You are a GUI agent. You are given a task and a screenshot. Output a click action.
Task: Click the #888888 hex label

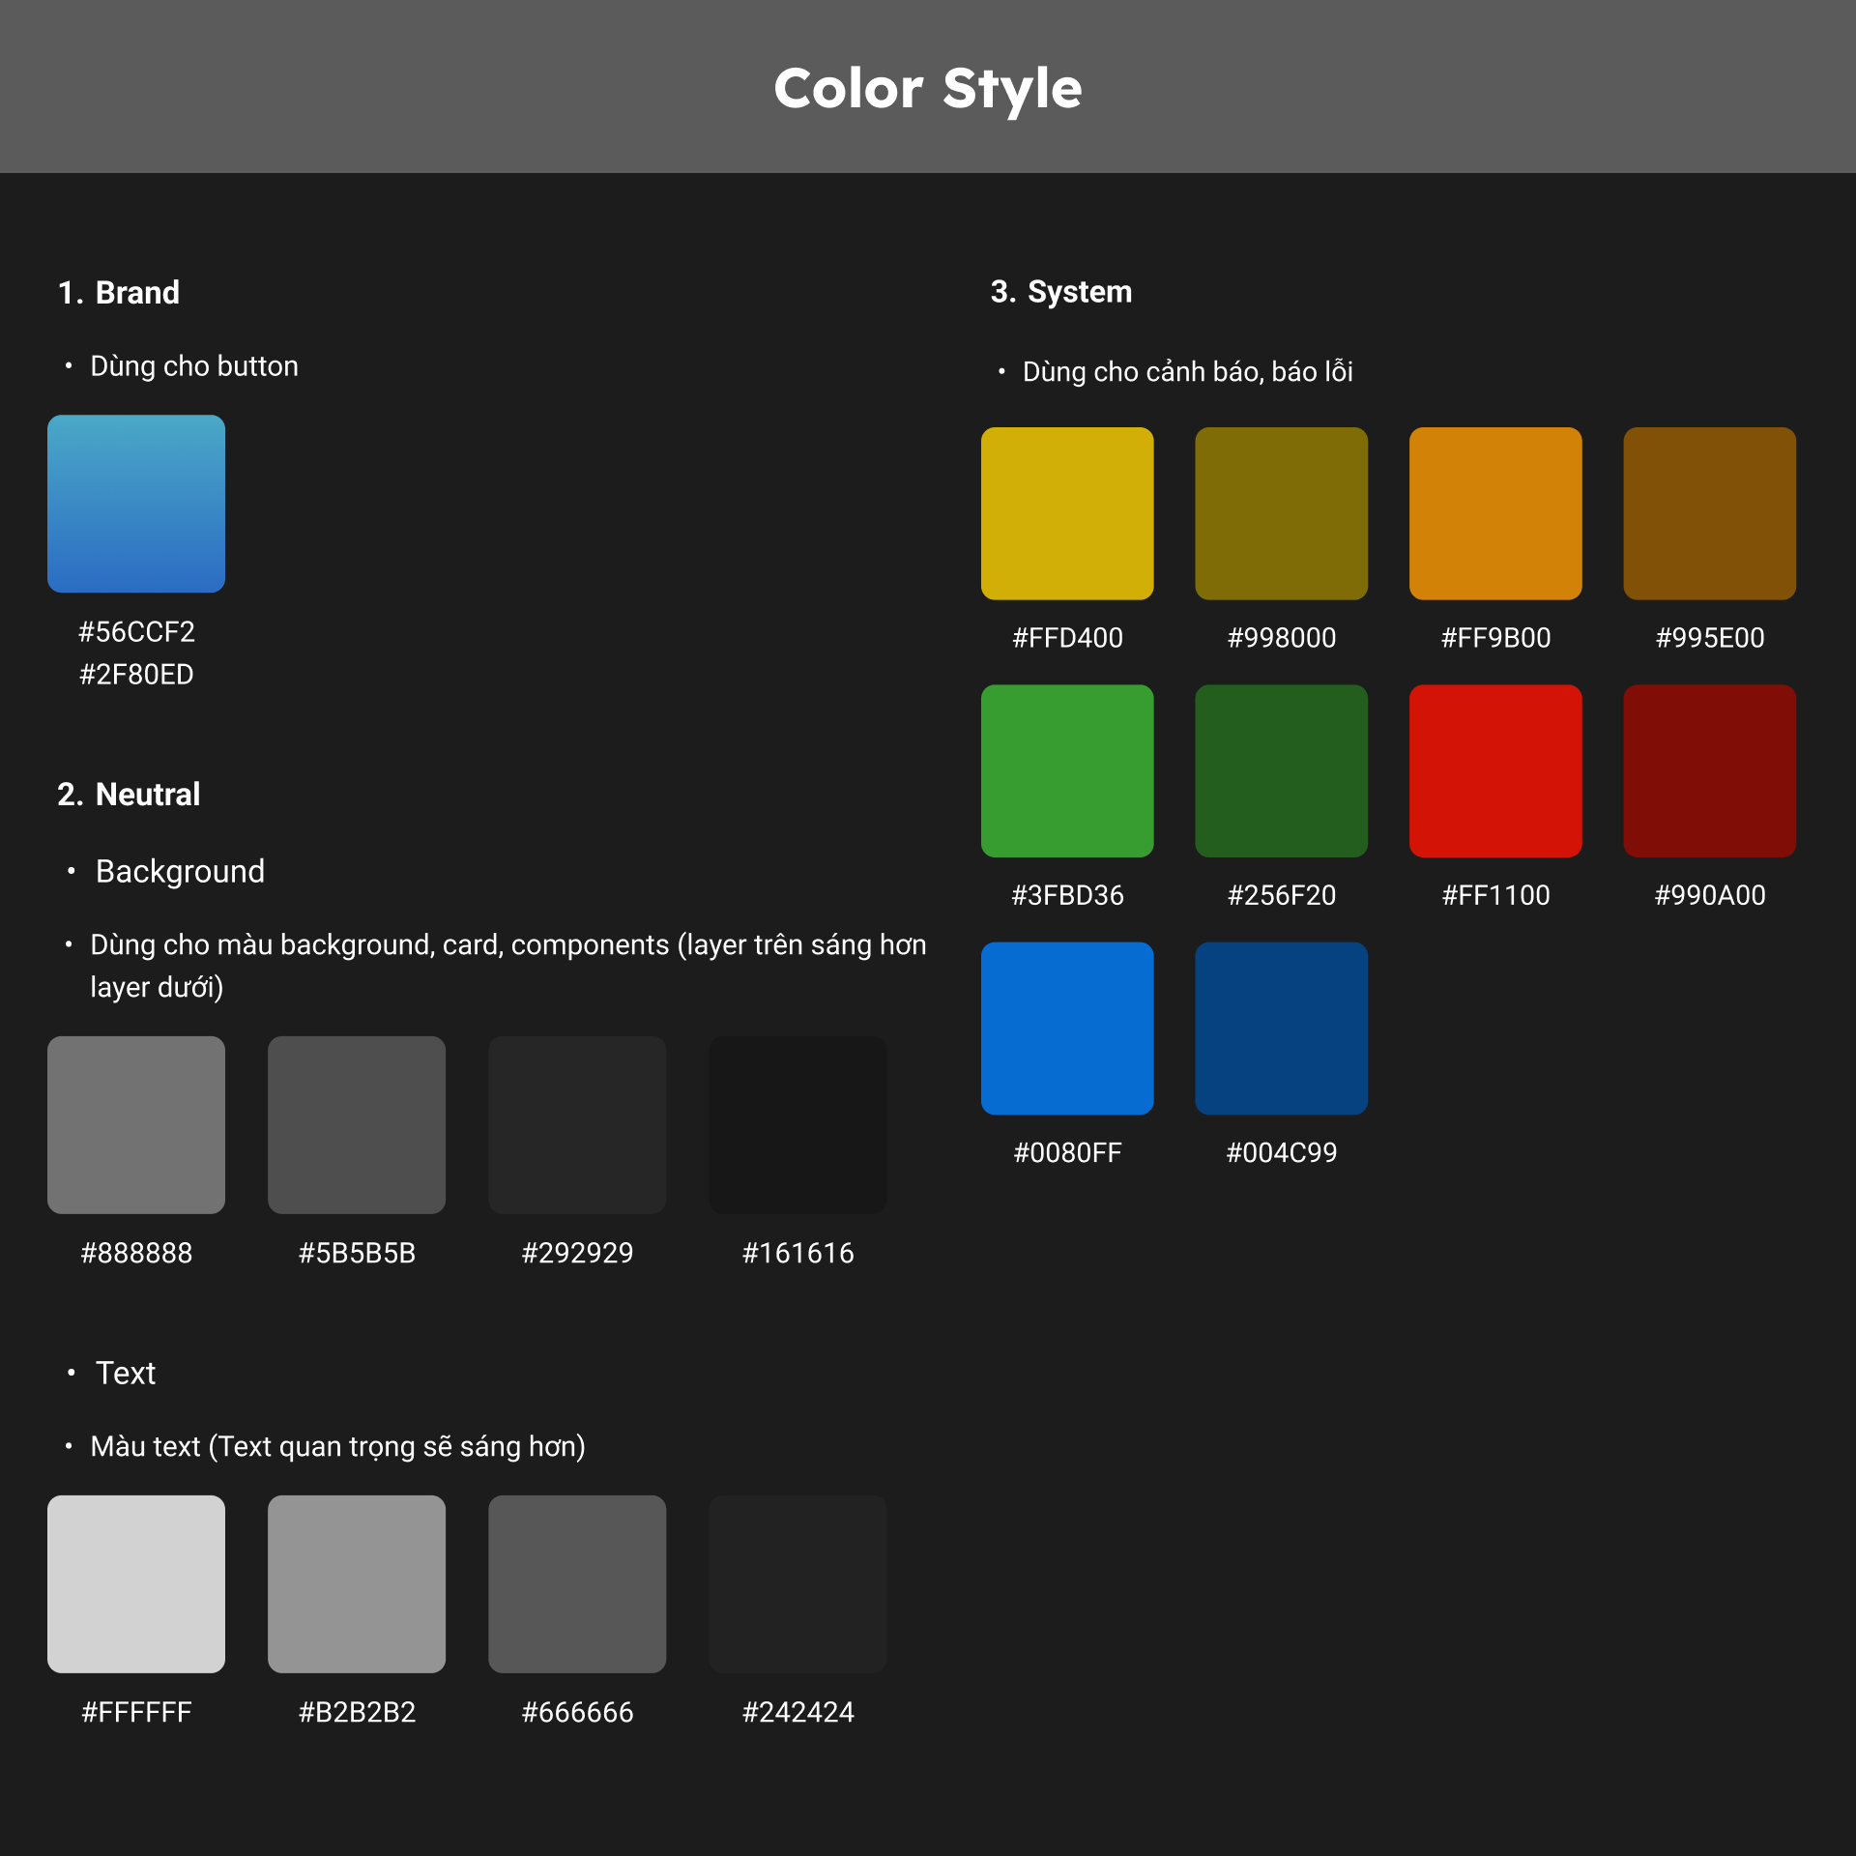(x=136, y=1254)
